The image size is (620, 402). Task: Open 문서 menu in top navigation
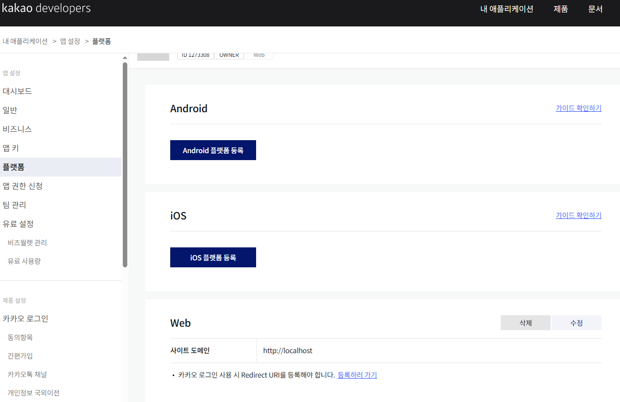tap(596, 9)
